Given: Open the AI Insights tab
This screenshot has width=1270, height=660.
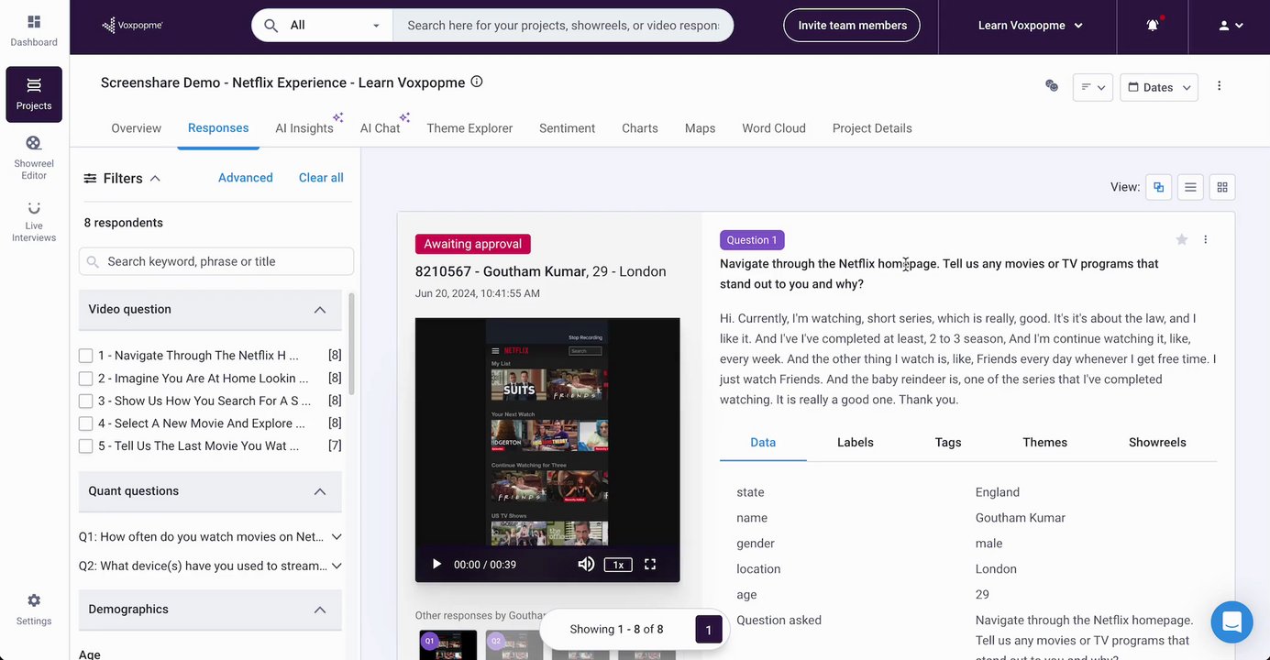Looking at the screenshot, I should (304, 128).
